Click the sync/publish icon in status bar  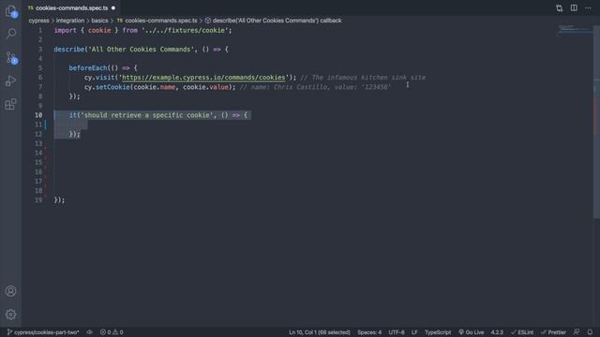pos(89,332)
